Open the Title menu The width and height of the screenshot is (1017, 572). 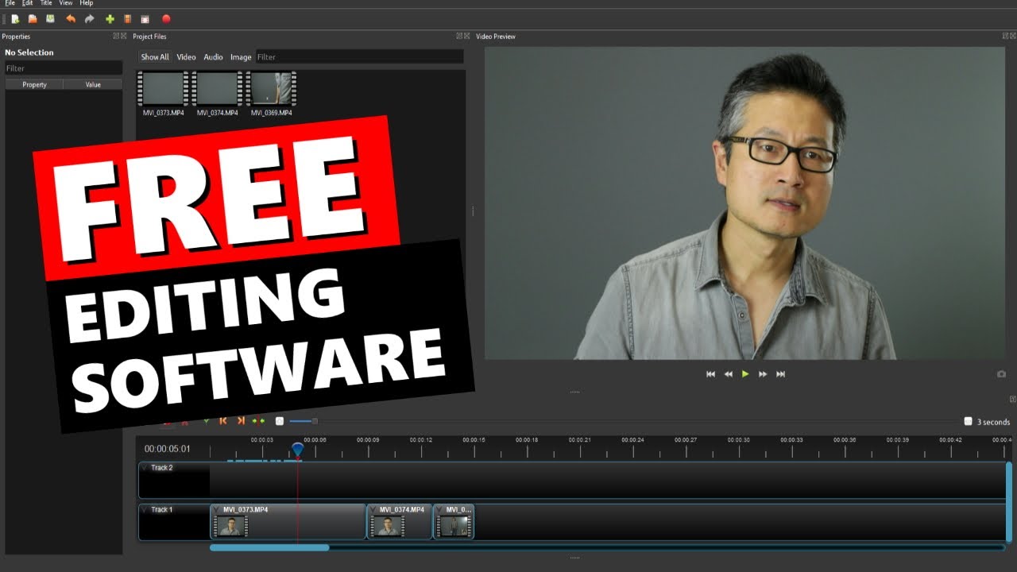(x=46, y=3)
